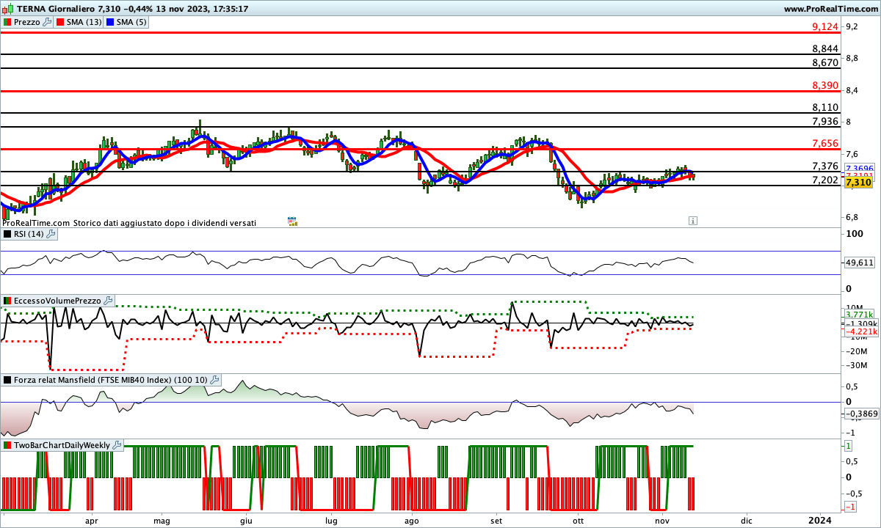Viewport: 881px width, 528px height.
Task: Open Prezzo settings wrench icon
Action: coord(48,22)
